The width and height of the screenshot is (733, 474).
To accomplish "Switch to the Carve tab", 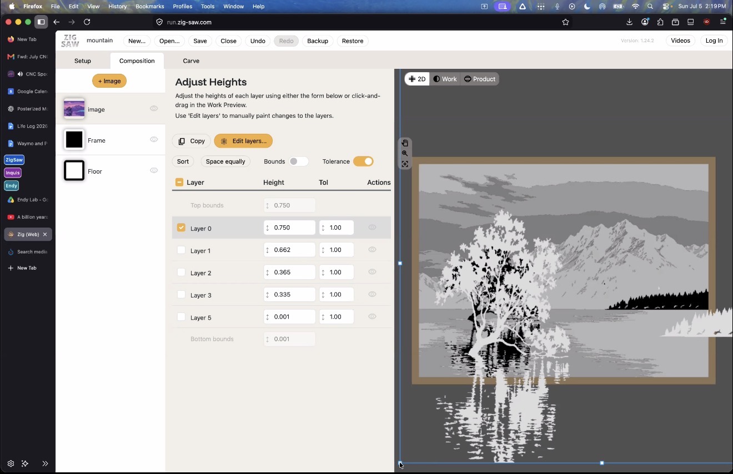I will pyautogui.click(x=191, y=60).
